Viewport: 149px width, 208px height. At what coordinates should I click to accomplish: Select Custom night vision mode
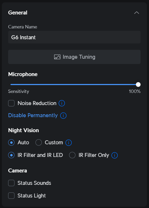pos(39,143)
